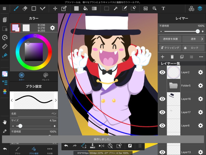Toggle 透明度を保護 (protect alpha)
This screenshot has width=206, height=155.
point(170,39)
